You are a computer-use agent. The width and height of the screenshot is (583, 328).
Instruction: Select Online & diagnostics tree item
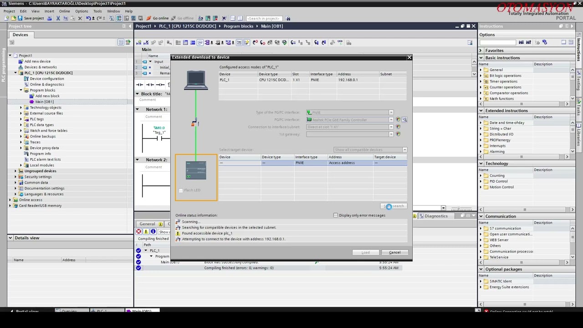click(47, 84)
